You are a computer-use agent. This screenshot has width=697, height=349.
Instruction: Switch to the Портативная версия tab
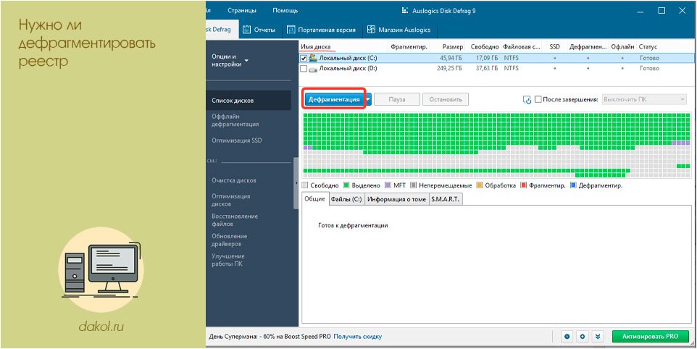pos(322,30)
